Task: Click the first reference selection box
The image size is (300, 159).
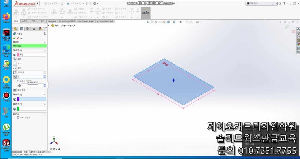Action: tap(31, 54)
